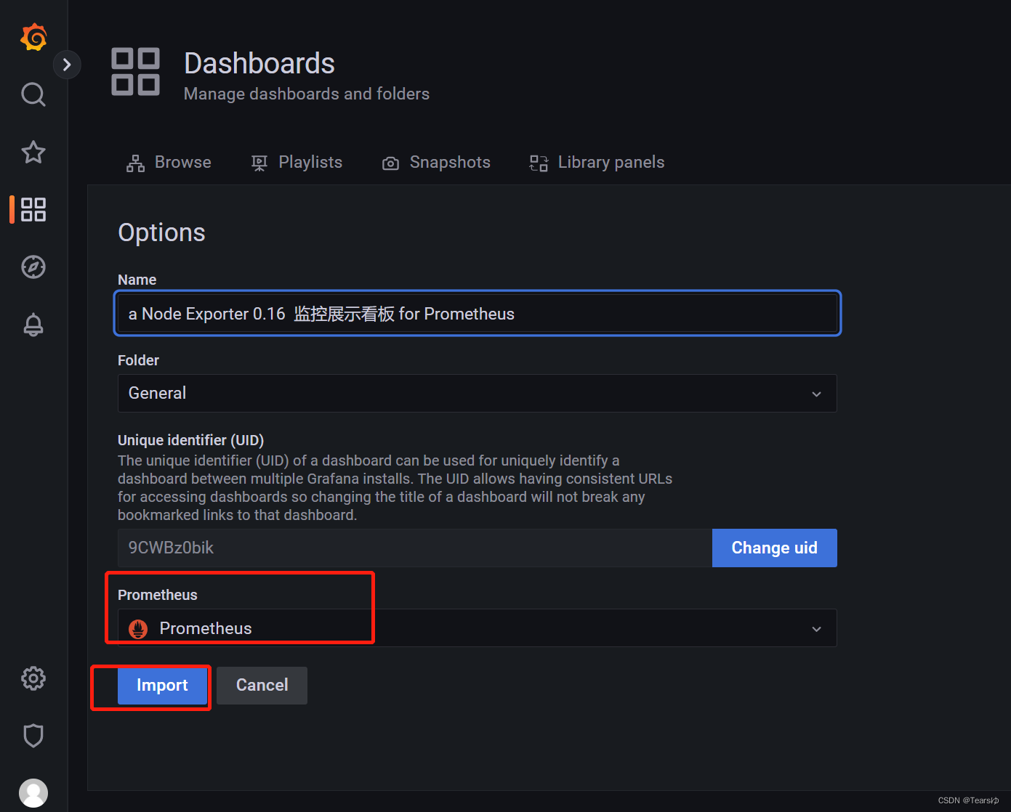This screenshot has width=1011, height=812.
Task: Open the Prometheus data source dropdown
Action: [x=478, y=628]
